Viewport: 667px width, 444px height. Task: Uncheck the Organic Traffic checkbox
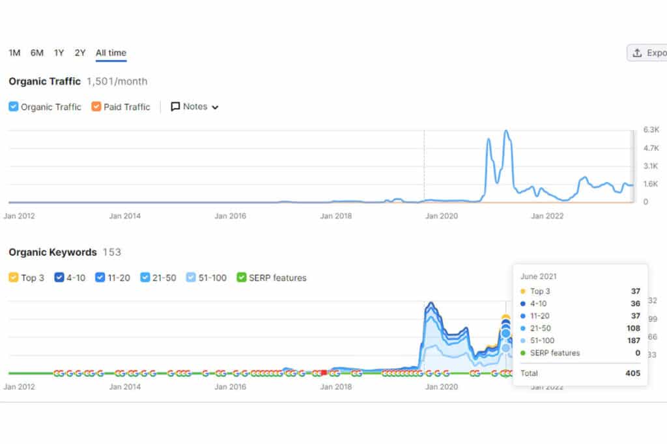point(14,107)
